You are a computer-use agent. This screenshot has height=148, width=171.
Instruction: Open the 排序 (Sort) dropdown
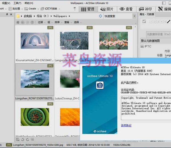[x=58, y=22]
